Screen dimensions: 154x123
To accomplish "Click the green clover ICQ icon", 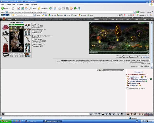I will tap(75, 8).
